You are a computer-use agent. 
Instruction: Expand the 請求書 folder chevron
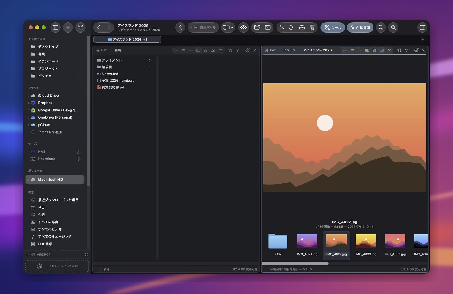tap(150, 67)
